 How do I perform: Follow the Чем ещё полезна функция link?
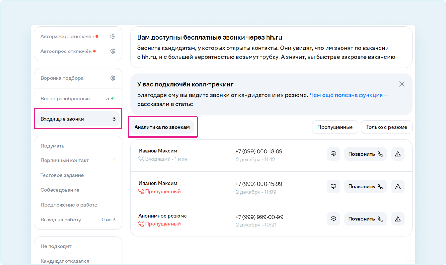[x=346, y=95]
